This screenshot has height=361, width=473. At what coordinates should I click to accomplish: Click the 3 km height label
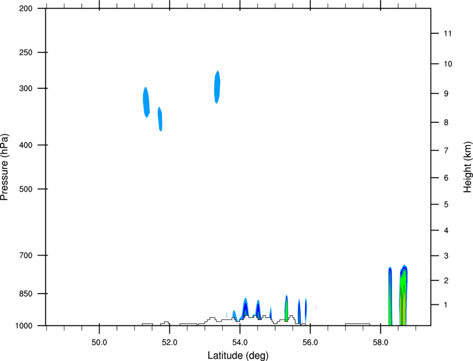click(x=446, y=256)
